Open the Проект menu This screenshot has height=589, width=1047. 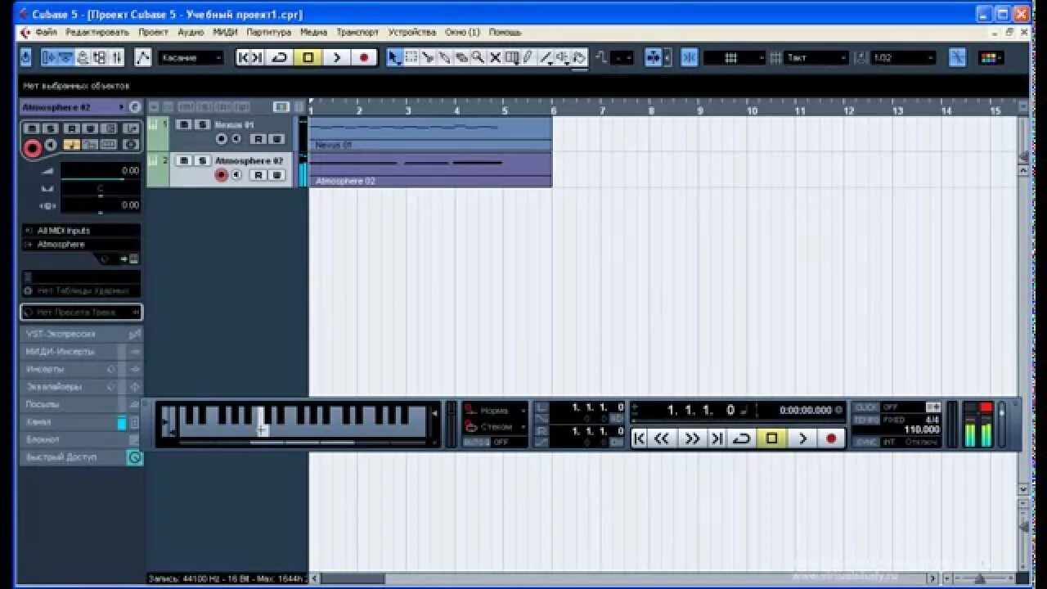point(153,32)
